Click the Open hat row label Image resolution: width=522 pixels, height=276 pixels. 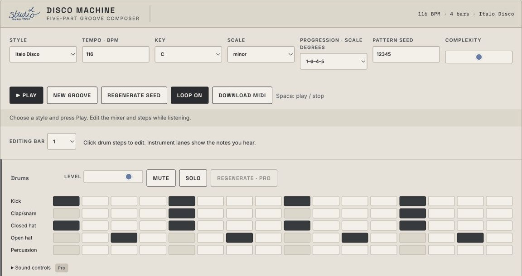coord(22,238)
